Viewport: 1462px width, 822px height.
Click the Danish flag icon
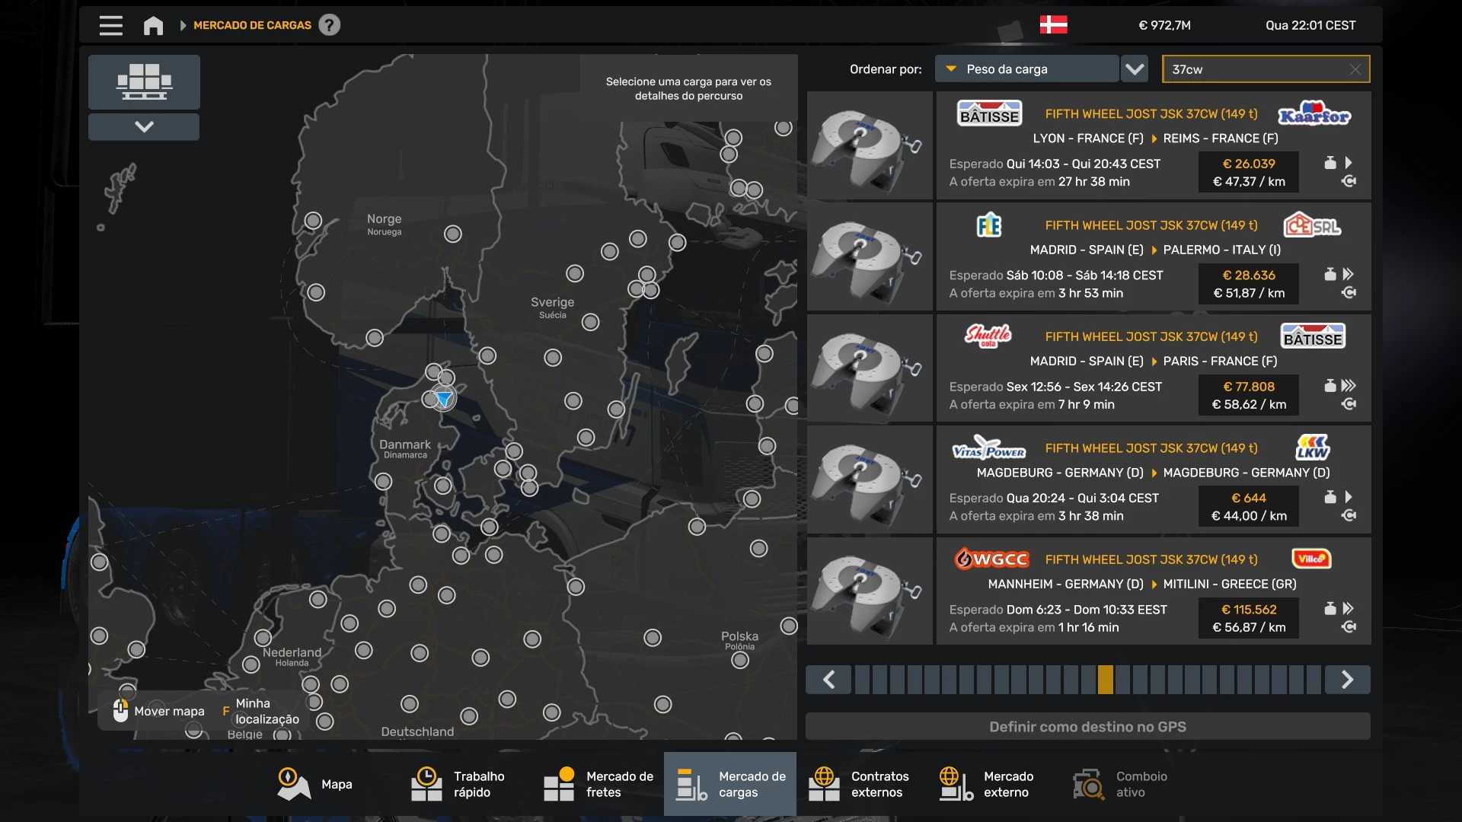(1053, 25)
